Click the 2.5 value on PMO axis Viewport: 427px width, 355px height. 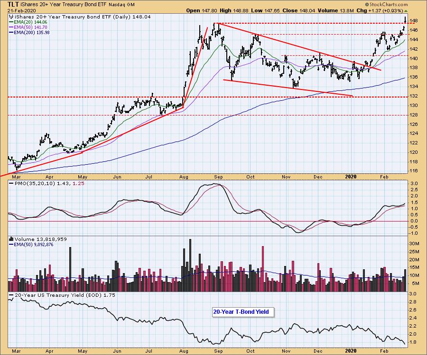[x=415, y=190]
